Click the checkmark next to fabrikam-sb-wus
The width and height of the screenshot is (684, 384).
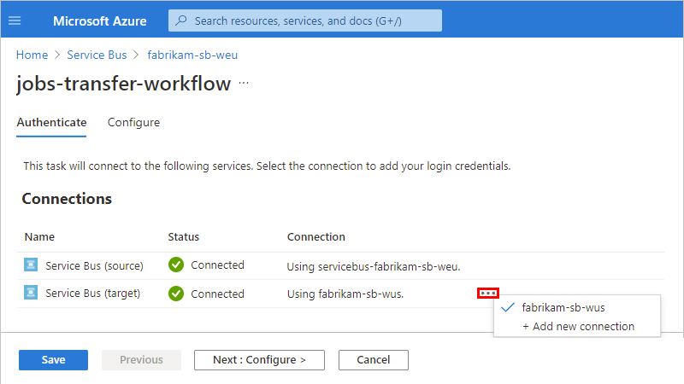(509, 308)
